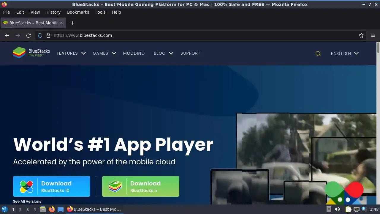Download BlueStacks 10 button

click(52, 186)
